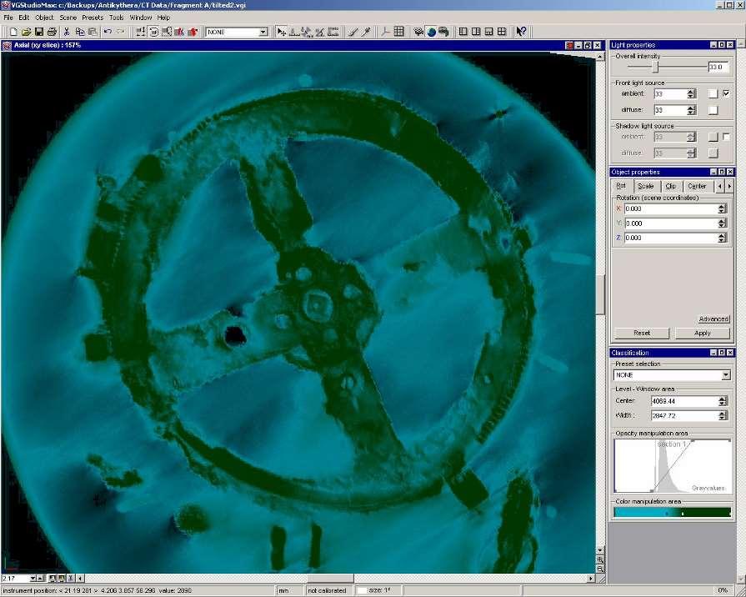Open the Scene menu
Viewport: 746px width, 597px height.
pyautogui.click(x=68, y=18)
